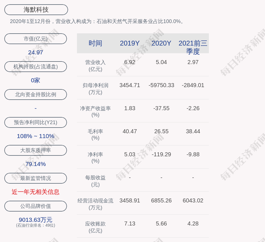Click the 北向资金持股比例 label pill
Viewport: 265px width, 242px height.
coord(36,95)
